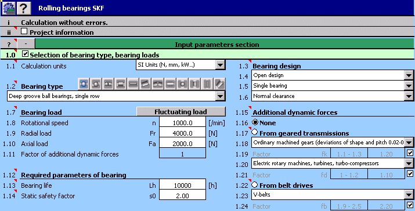The width and height of the screenshot is (415, 211).
Task: Open the V-belts dropdown list
Action: [409, 195]
